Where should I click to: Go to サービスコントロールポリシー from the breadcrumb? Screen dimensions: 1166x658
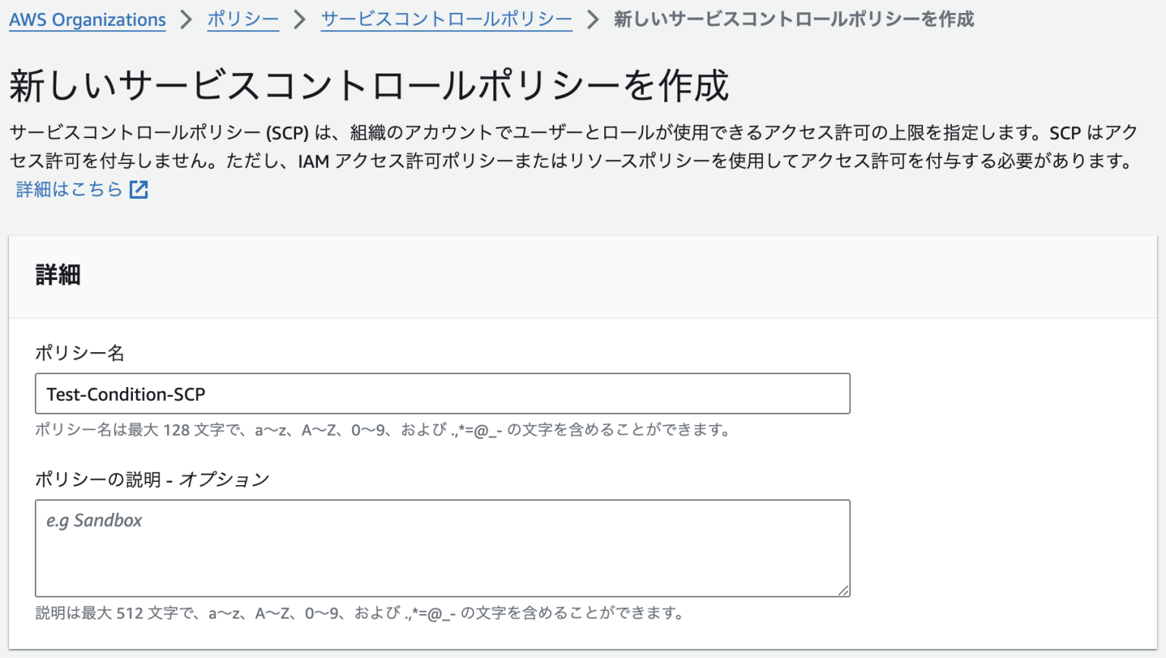pyautogui.click(x=446, y=20)
